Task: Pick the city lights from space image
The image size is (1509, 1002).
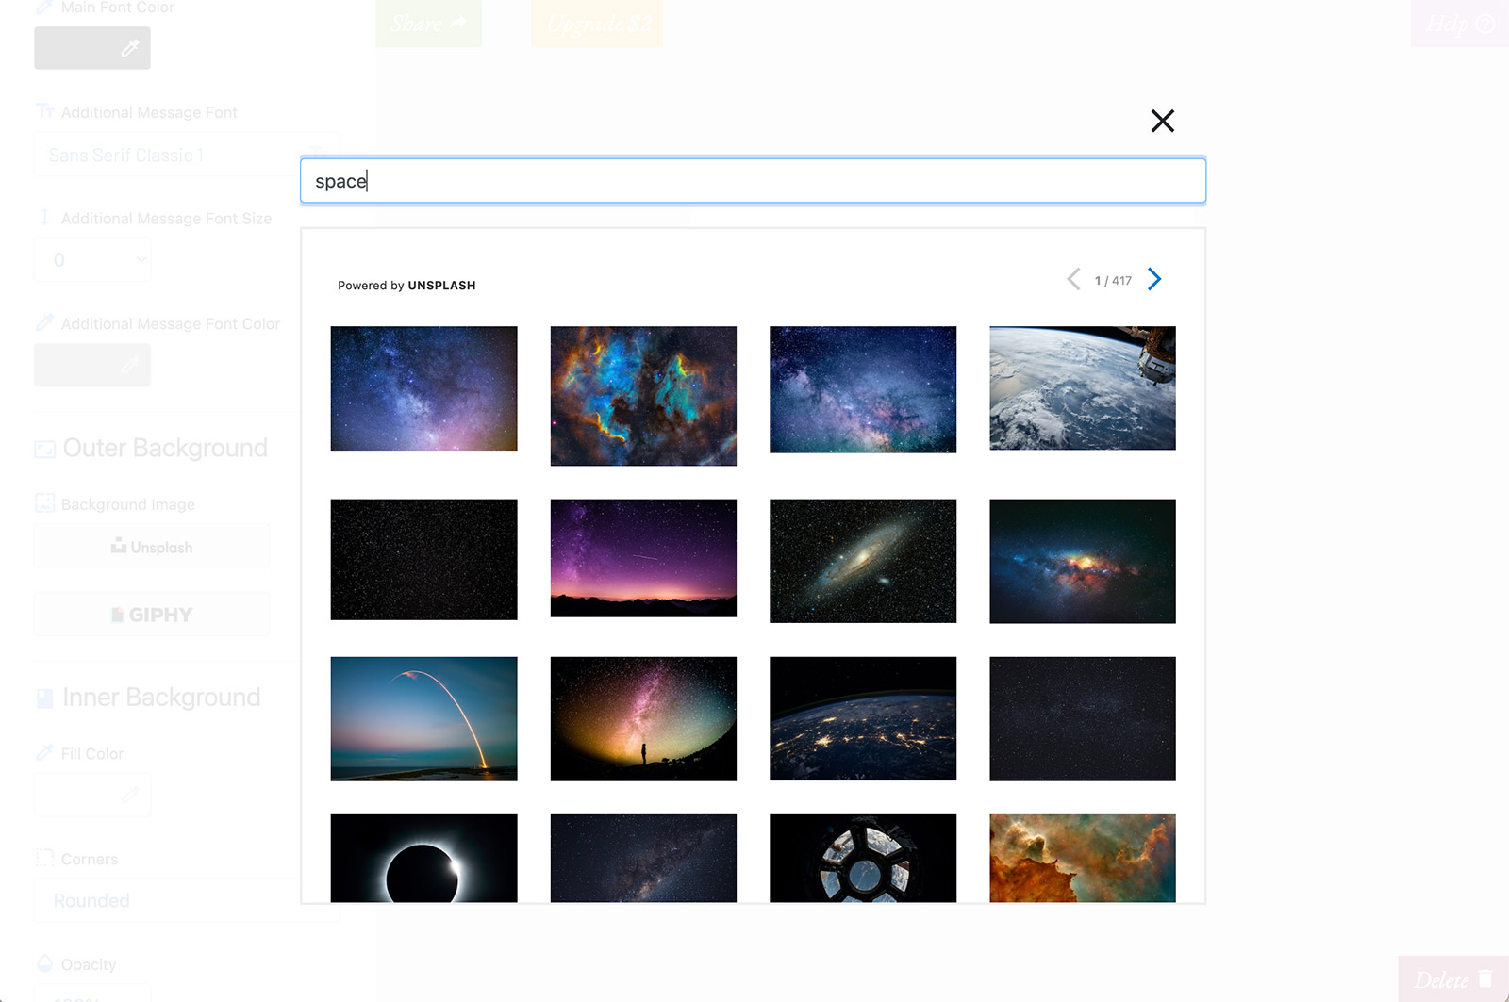Action: tap(862, 718)
